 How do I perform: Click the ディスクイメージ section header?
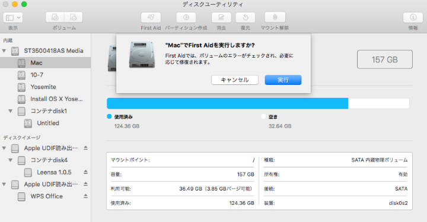(22, 138)
